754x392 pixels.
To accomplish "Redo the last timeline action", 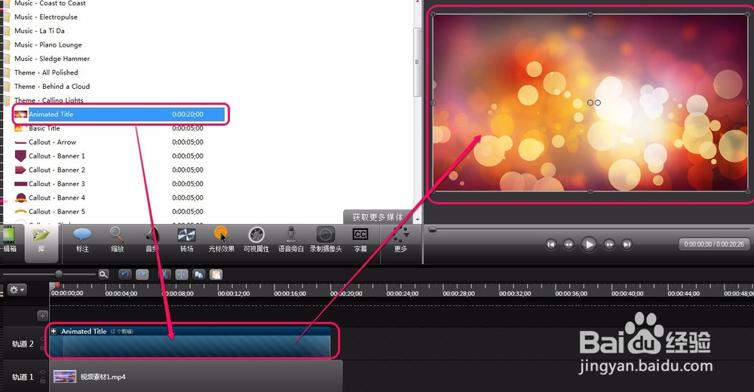I will (x=142, y=274).
